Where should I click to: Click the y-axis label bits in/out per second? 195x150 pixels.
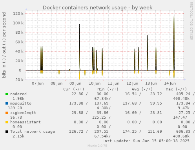[4, 45]
